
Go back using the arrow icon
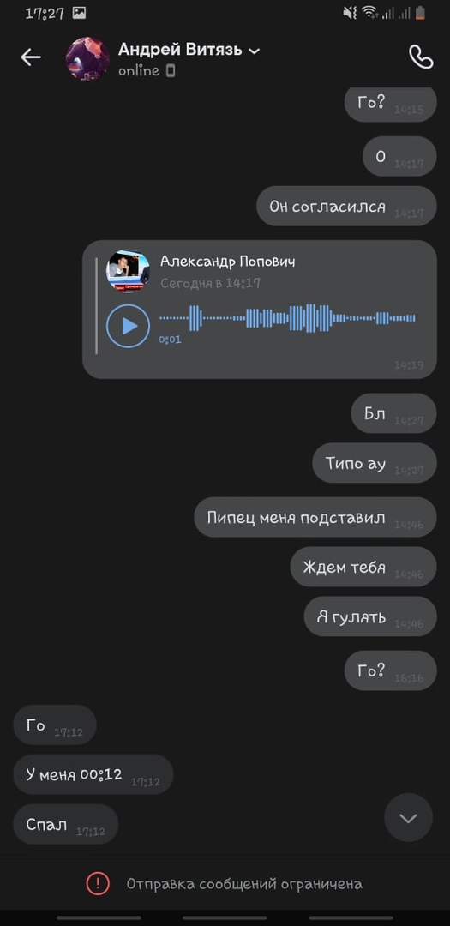31,57
